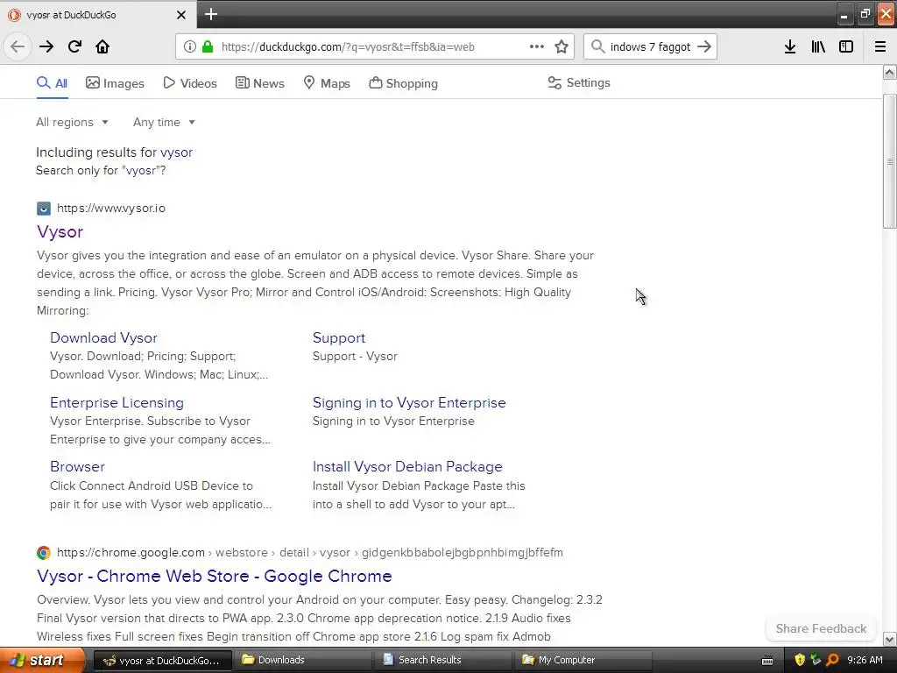Screen dimensions: 897x673
Task: Switch to My Computer taskbar window
Action: coord(583,660)
